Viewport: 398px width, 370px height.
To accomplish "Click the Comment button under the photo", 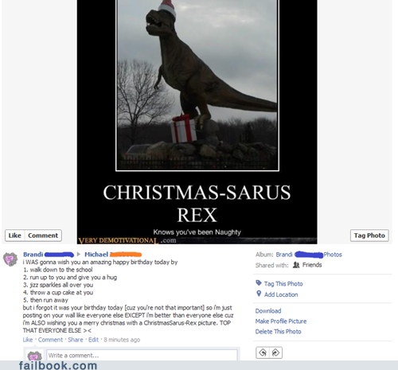I will [x=43, y=236].
